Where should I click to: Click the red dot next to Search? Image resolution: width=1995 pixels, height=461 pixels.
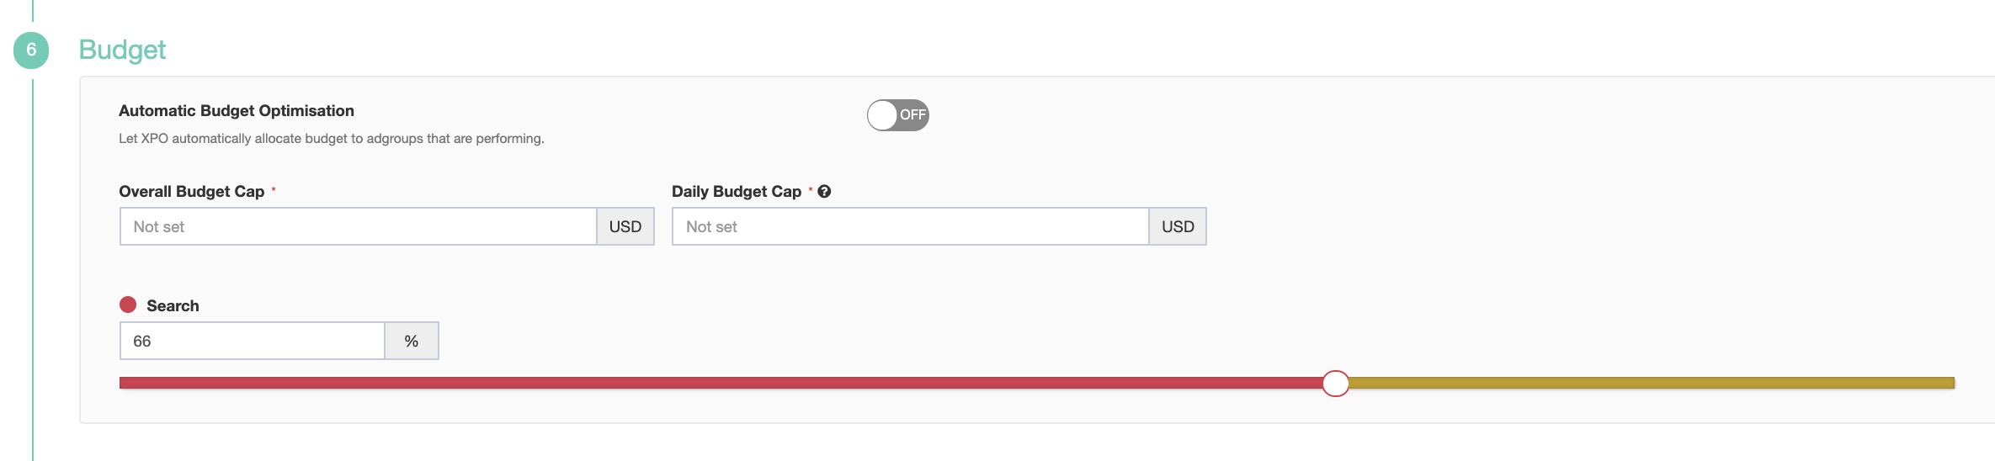[128, 305]
